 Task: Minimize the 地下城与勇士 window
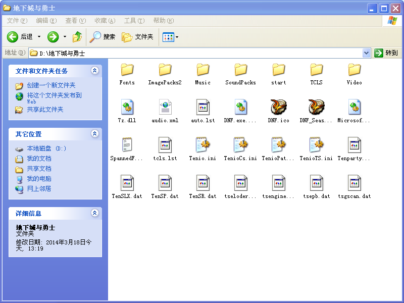point(372,9)
